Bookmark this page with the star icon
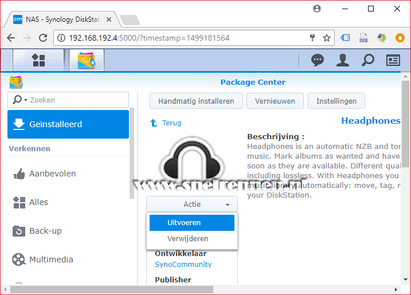The image size is (411, 295). pyautogui.click(x=327, y=38)
